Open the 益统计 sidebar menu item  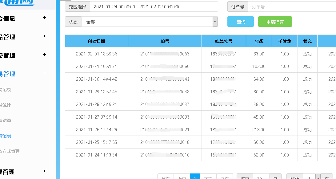6,105
